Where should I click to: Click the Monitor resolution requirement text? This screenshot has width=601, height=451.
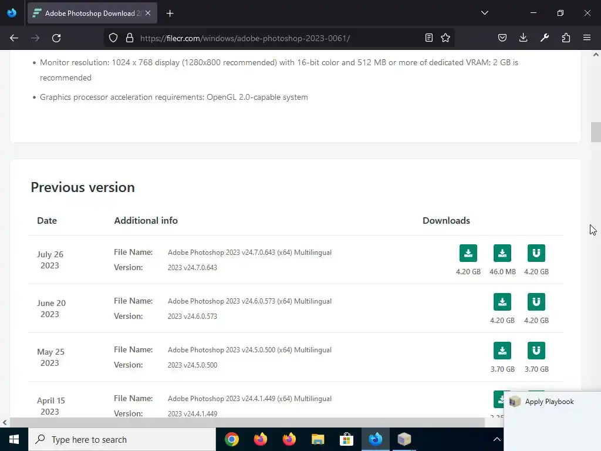279,70
